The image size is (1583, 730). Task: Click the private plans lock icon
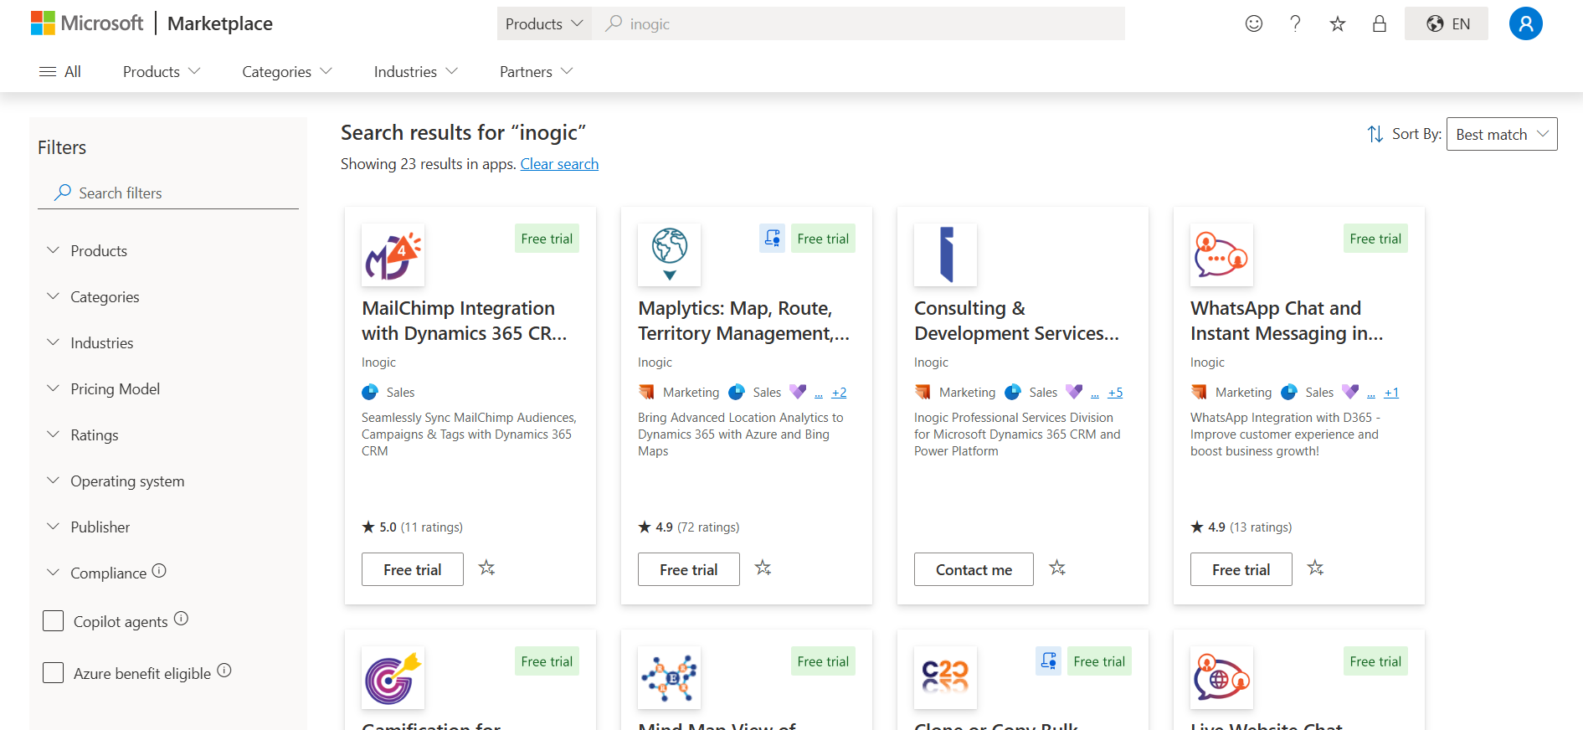pos(1380,23)
